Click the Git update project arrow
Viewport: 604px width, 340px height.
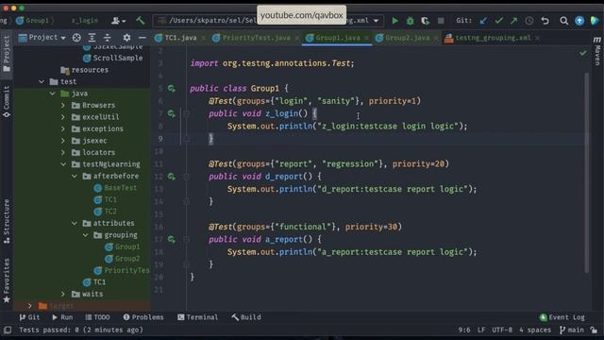[483, 21]
